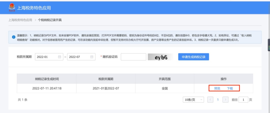Open calendar icon in 2022-07 date field
The image size is (270, 113).
coord(92,57)
